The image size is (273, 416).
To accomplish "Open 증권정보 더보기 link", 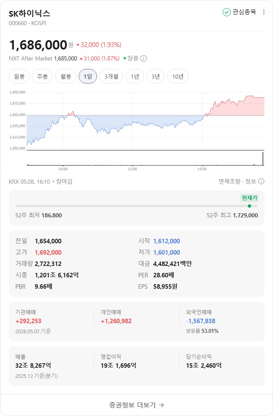I will tap(137, 405).
